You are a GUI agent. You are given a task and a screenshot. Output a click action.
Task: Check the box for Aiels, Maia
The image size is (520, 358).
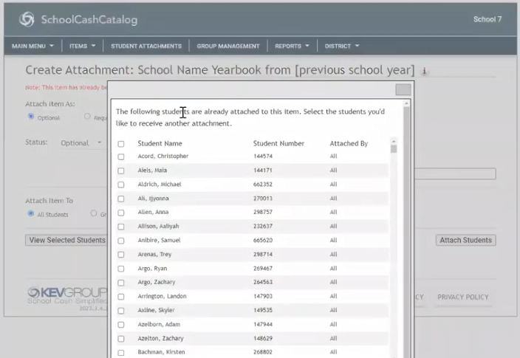click(121, 171)
